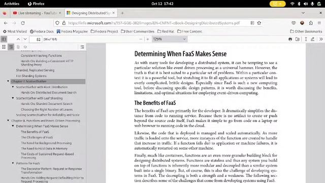Click the tracking protection shield icon
The image size is (325, 183).
click(57, 23)
